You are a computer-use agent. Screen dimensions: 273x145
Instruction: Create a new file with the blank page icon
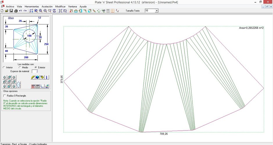click(x=2, y=11)
